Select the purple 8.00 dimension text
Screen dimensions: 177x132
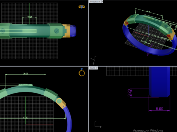click(159, 109)
